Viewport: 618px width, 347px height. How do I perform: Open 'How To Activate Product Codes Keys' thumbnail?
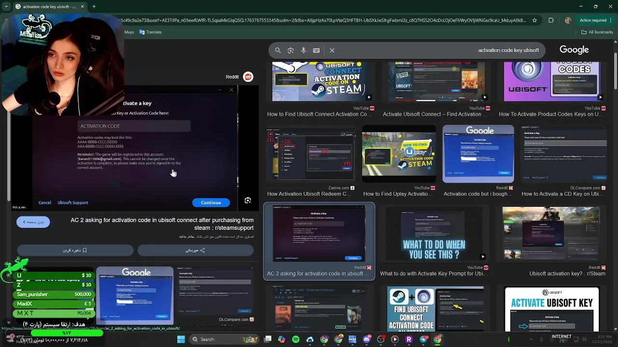(554, 81)
